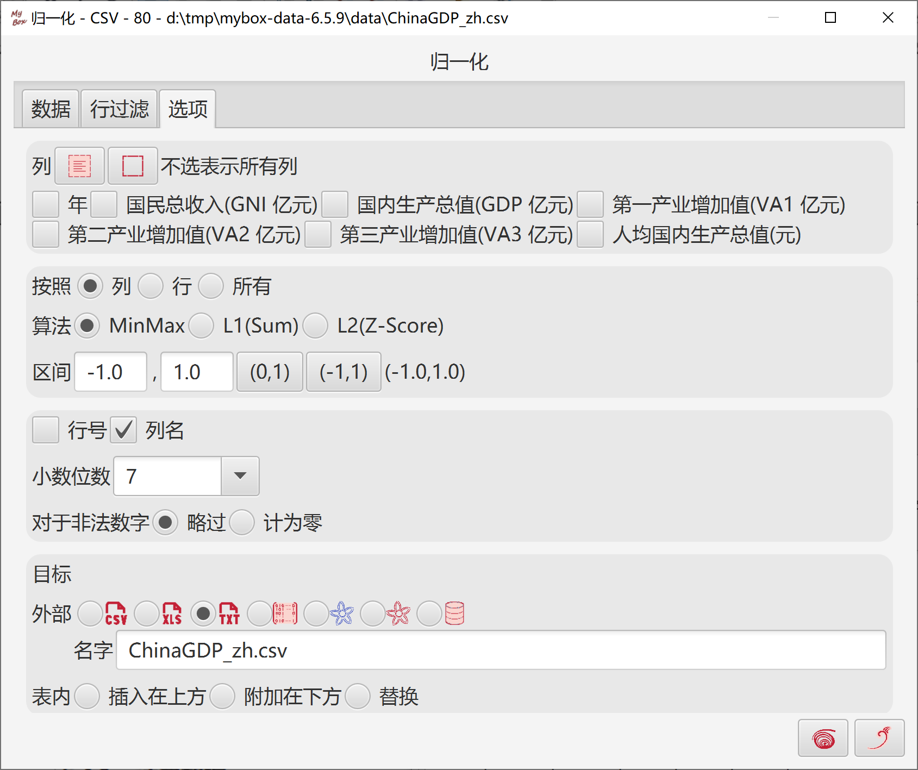Click the decimal places value field showing 7
Viewport: 918px width, 770px height.
click(167, 476)
